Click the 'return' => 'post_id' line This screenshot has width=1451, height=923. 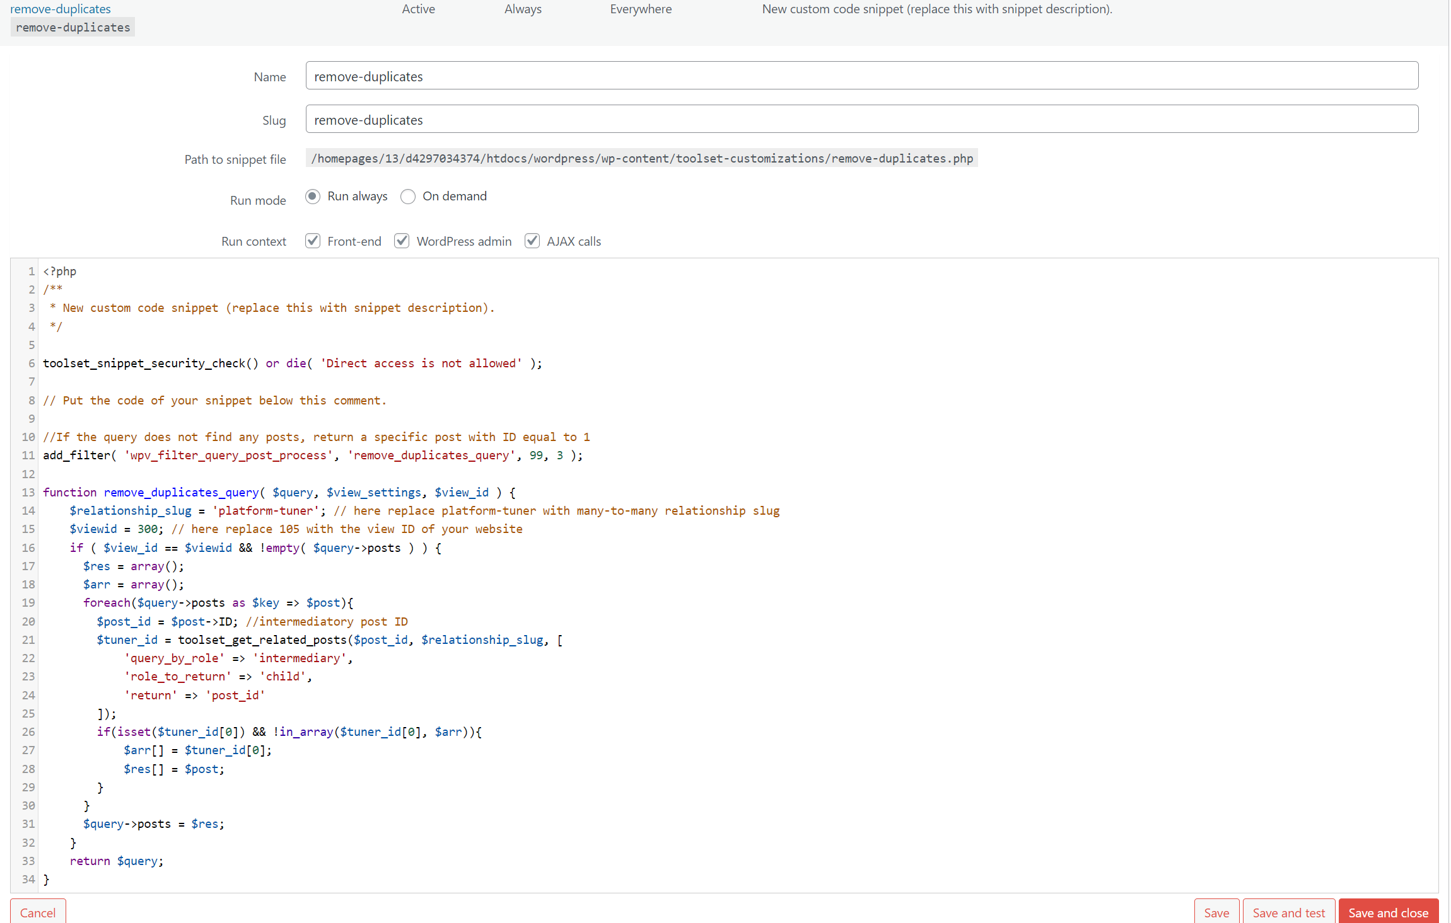point(194,696)
